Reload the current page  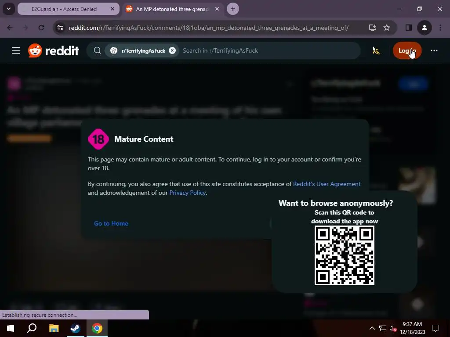[41, 28]
